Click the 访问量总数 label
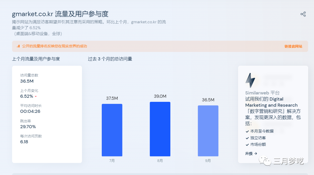This screenshot has width=314, height=175. (x=29, y=75)
